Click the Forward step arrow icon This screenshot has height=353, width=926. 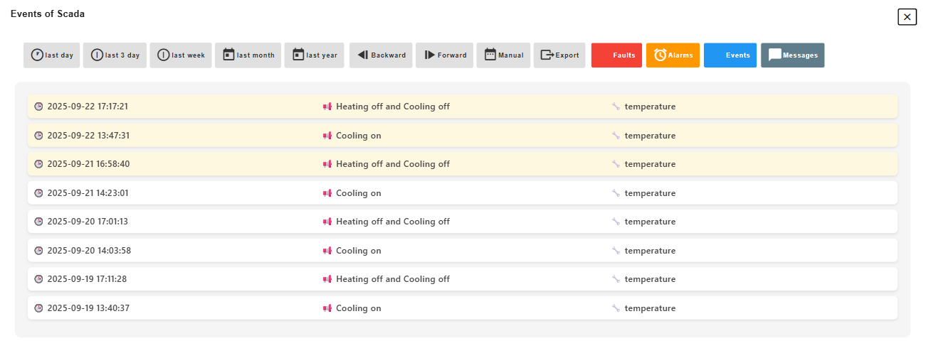point(429,55)
